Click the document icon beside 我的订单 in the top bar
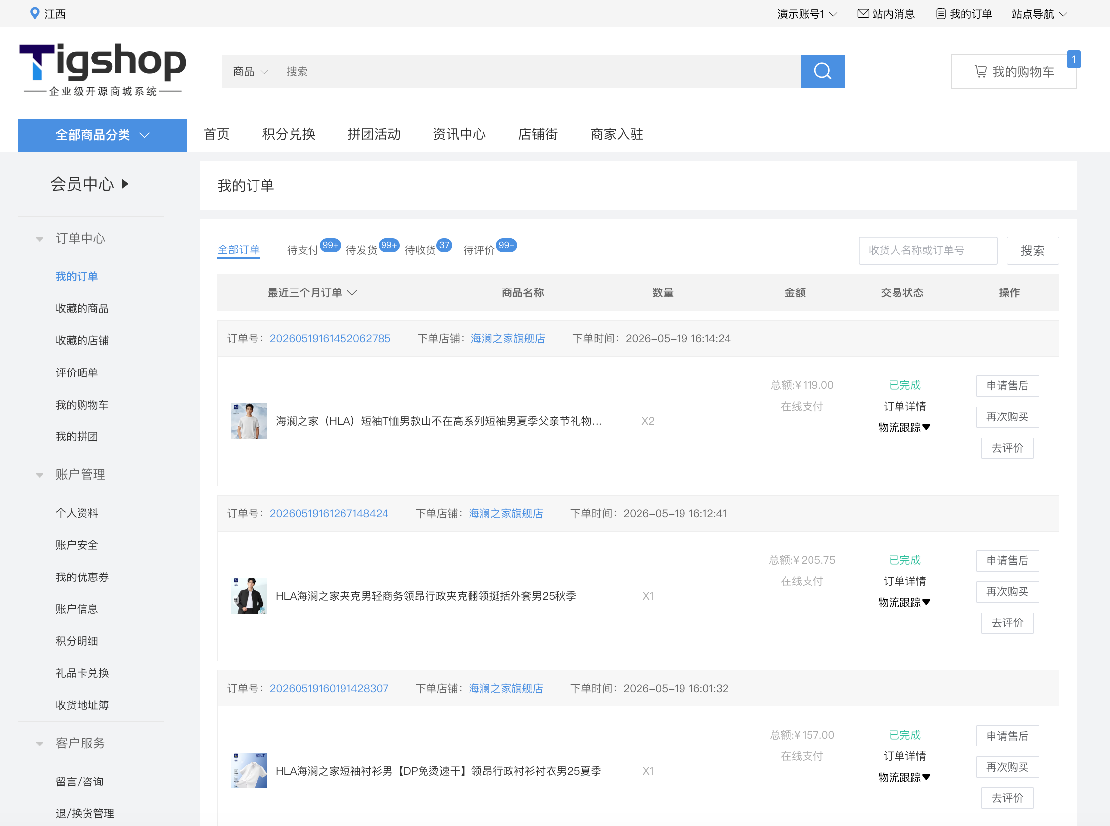Viewport: 1110px width, 826px height. click(940, 13)
